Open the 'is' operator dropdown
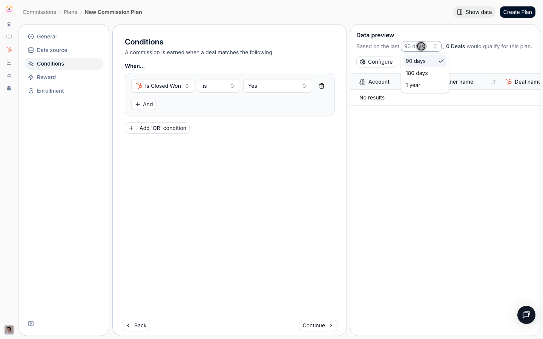Image resolution: width=543 pixels, height=339 pixels. pos(219,86)
